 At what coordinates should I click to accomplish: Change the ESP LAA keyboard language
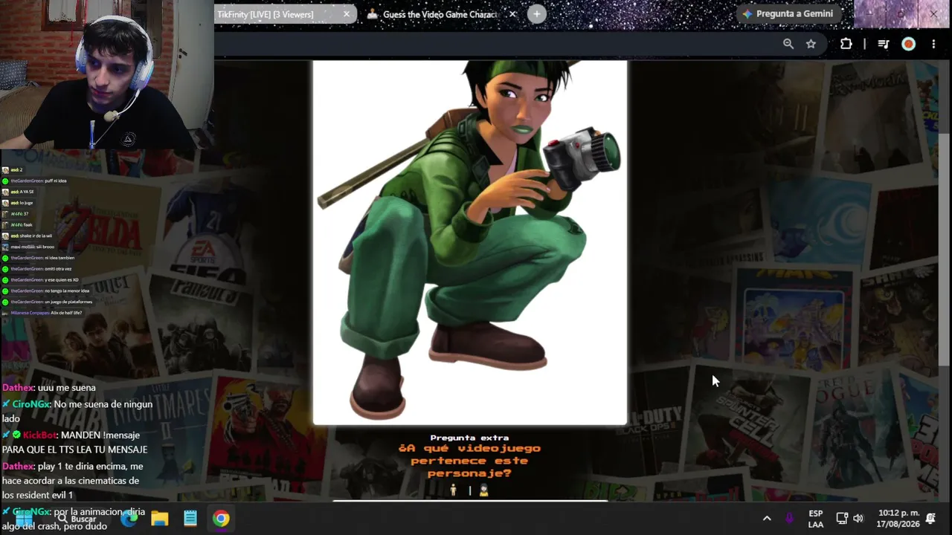[x=816, y=519]
